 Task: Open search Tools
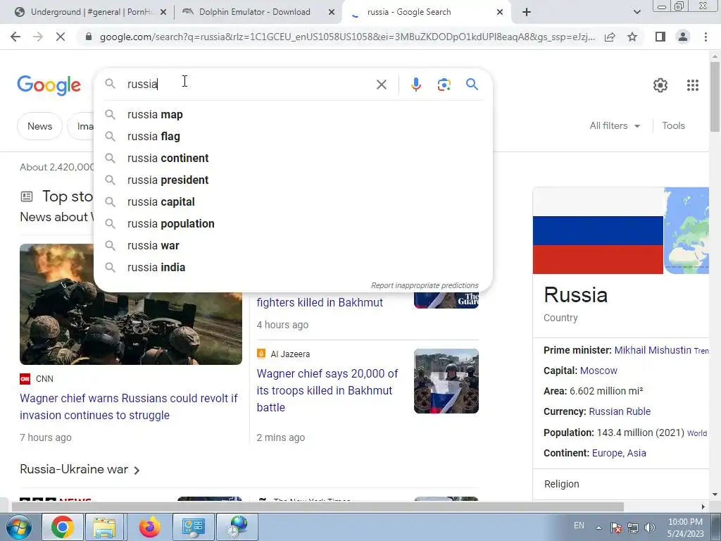click(673, 125)
